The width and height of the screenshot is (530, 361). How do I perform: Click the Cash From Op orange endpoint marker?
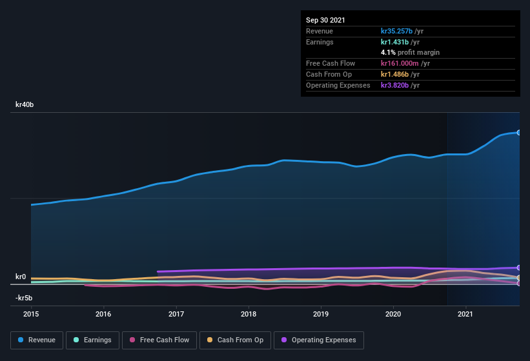(x=519, y=278)
